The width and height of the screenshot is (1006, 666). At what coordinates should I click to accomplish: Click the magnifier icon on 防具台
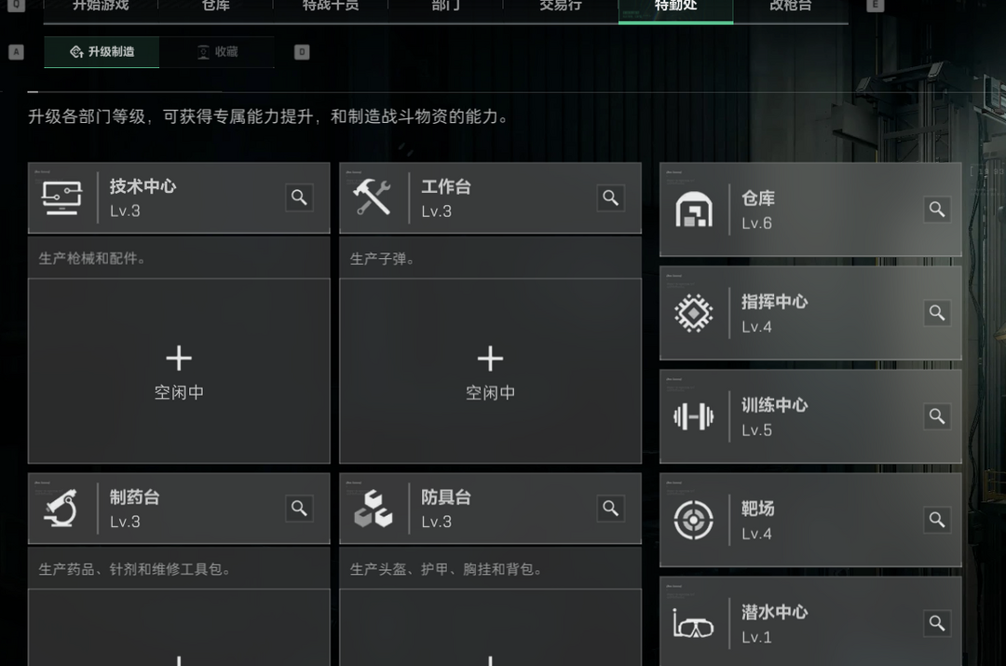[610, 508]
